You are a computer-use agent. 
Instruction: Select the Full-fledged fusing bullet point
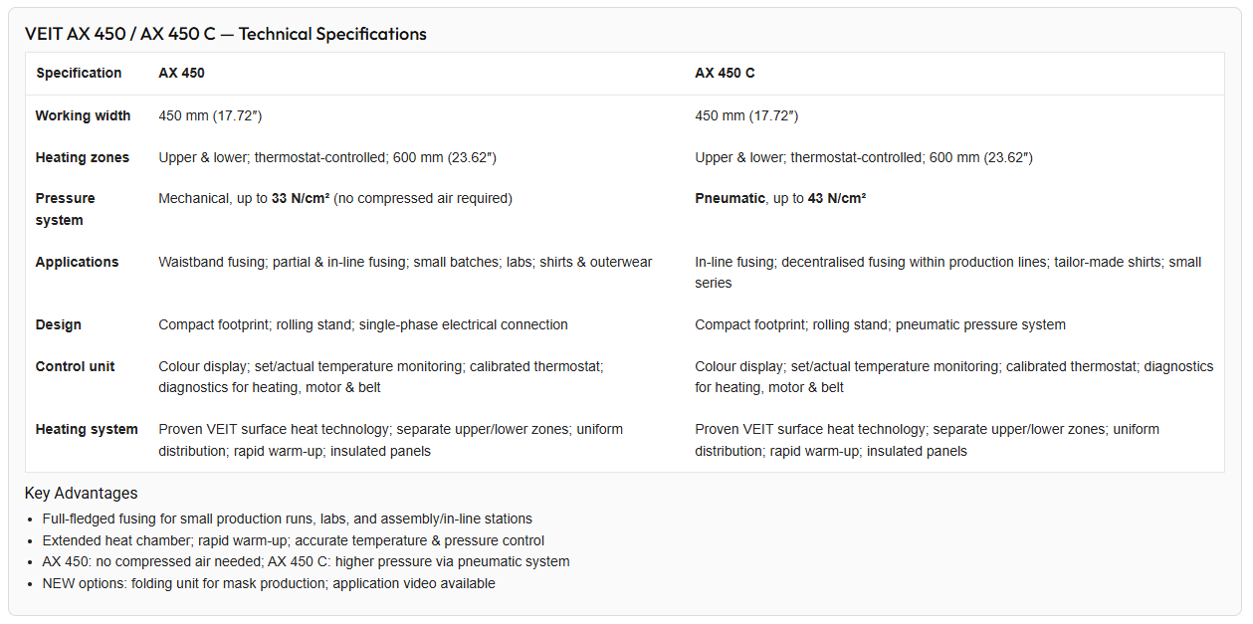pyautogui.click(x=288, y=519)
